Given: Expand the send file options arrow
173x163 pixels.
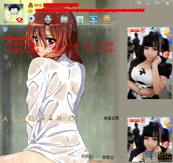Looking at the screenshot, I should coord(71,19).
